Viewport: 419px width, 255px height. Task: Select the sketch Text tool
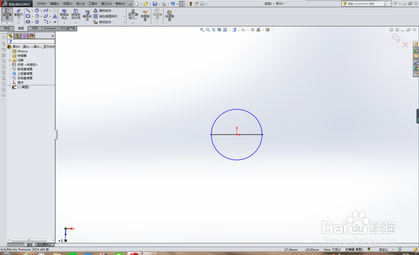55,16
